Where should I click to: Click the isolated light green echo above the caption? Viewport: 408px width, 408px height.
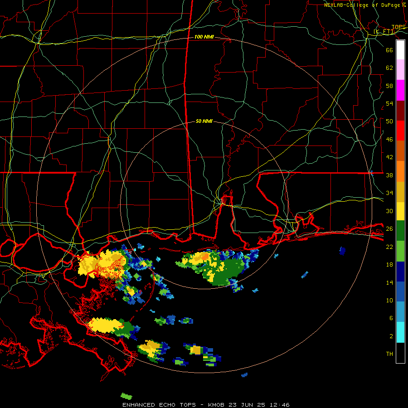tap(126, 396)
